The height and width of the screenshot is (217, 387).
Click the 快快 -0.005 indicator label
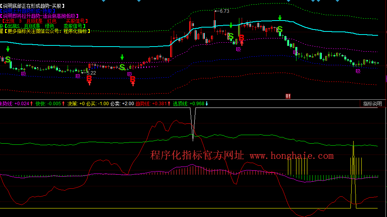[x=48, y=104]
